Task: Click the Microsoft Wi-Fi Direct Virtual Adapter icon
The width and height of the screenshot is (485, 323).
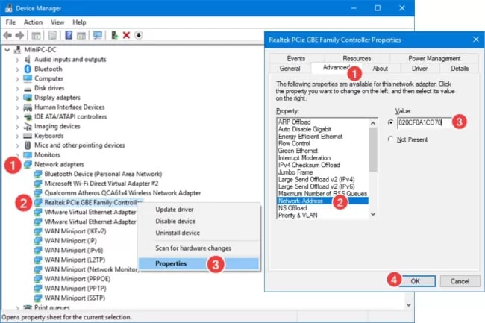Action: tap(38, 184)
